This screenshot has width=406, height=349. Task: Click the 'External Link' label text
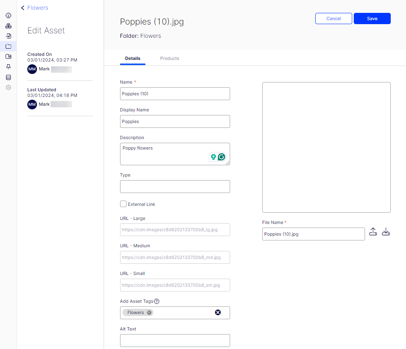pyautogui.click(x=141, y=204)
